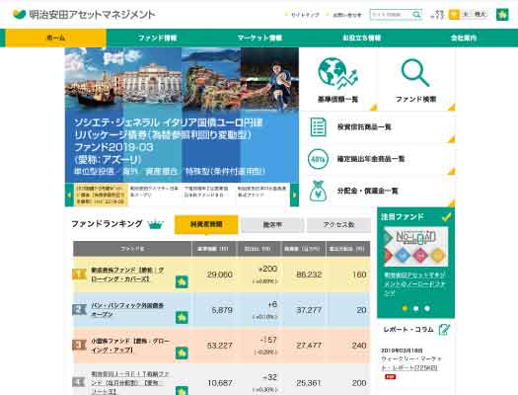This screenshot has height=395, width=518.
Task: Select the third featured fund carousel dot
Action: pos(427,308)
